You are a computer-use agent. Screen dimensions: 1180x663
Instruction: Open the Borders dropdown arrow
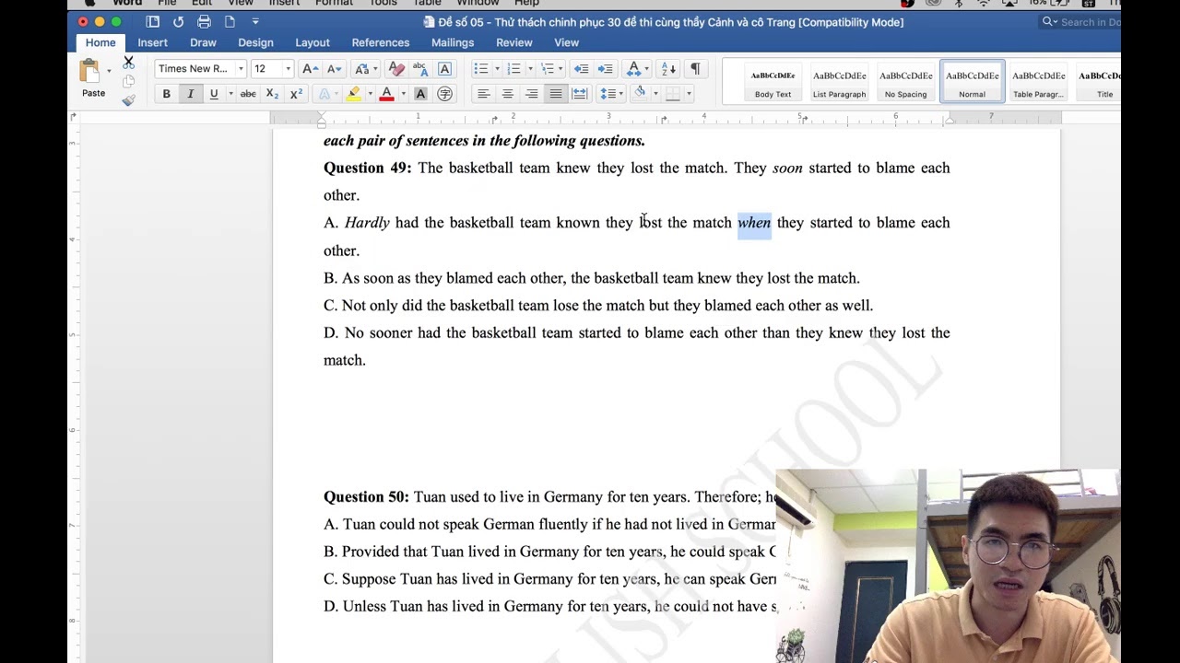[689, 94]
